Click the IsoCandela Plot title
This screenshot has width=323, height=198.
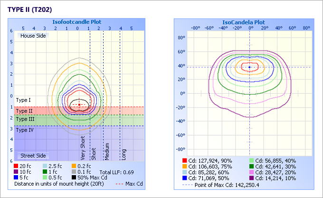244,22
